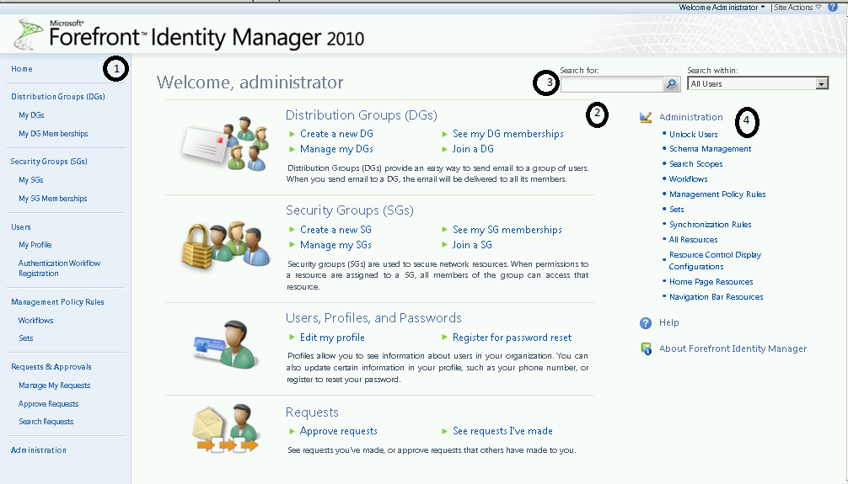This screenshot has height=484, width=848.
Task: Open Security Groups (SGs) in left navigation
Action: click(x=49, y=162)
